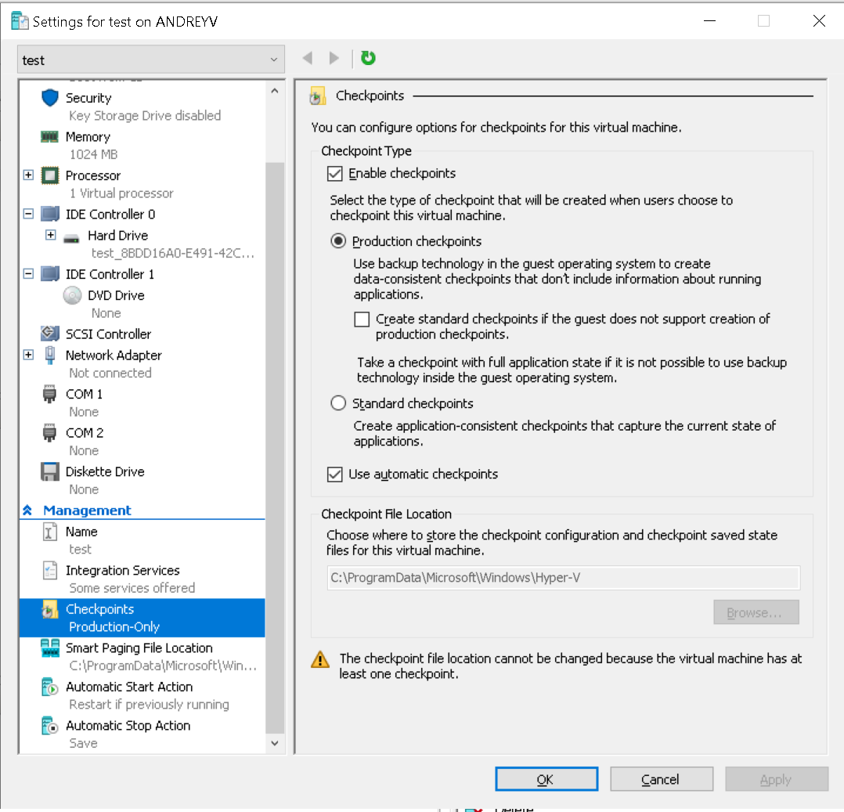844x812 pixels.
Task: Select the IDE Controller 1 icon
Action: tap(50, 274)
